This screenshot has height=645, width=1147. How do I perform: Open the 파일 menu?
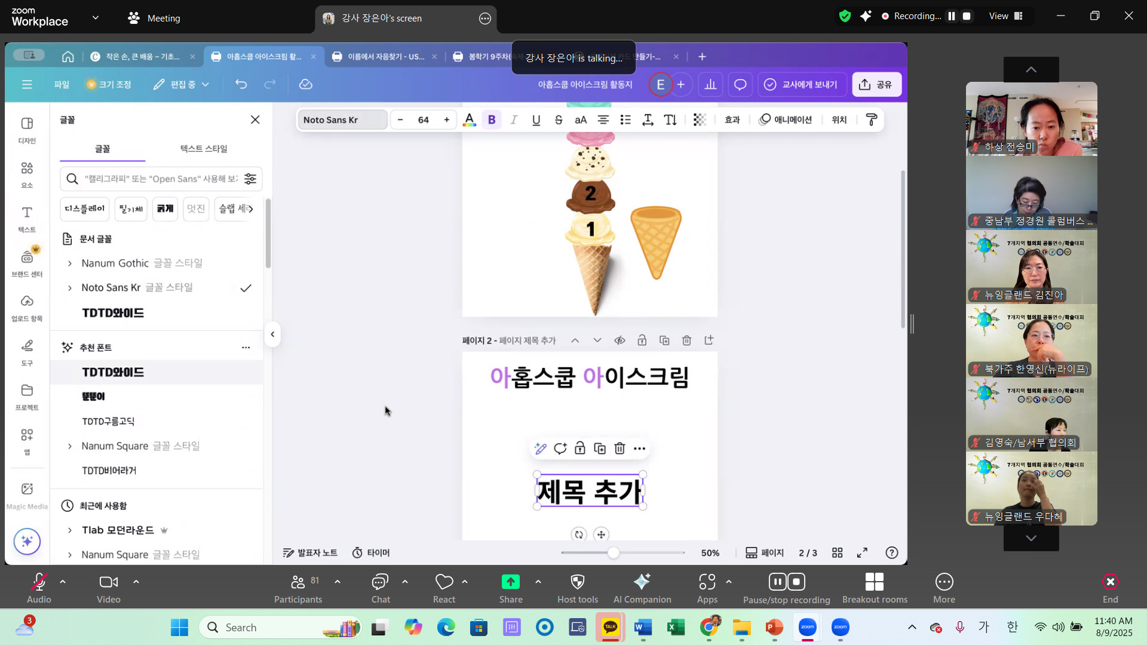[62, 84]
